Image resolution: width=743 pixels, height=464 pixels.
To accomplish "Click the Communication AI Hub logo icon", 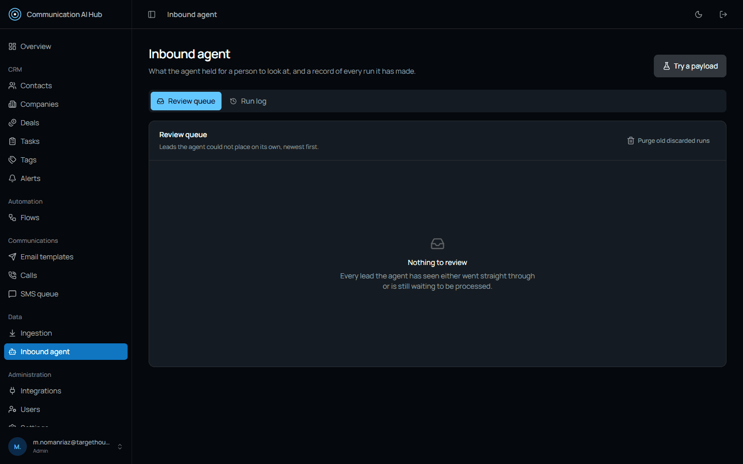I will pos(15,14).
